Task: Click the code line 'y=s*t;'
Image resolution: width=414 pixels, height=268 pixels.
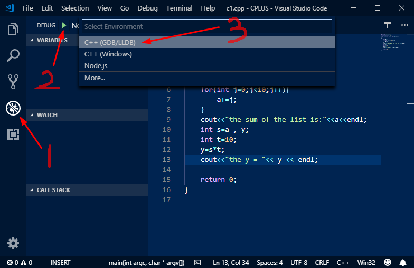Action: [x=212, y=150]
